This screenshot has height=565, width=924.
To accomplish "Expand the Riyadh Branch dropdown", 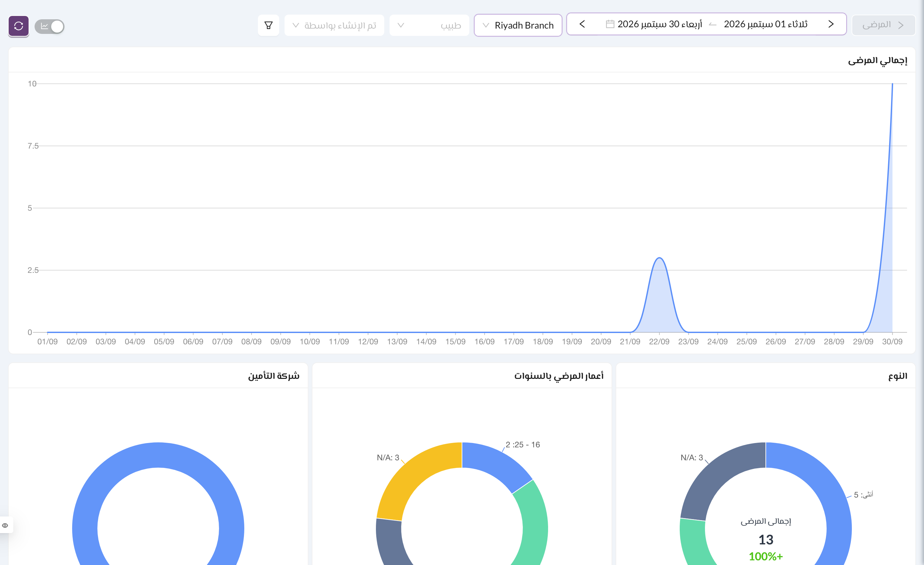I will click(x=518, y=26).
